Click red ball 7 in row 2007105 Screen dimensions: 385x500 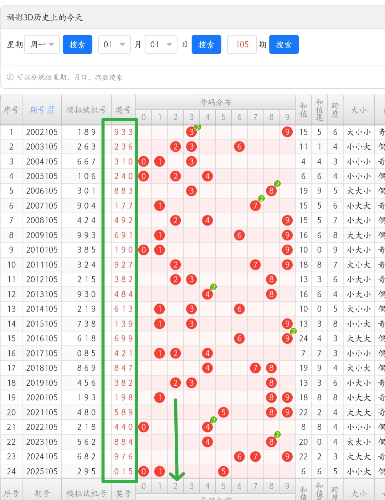pyautogui.click(x=255, y=205)
